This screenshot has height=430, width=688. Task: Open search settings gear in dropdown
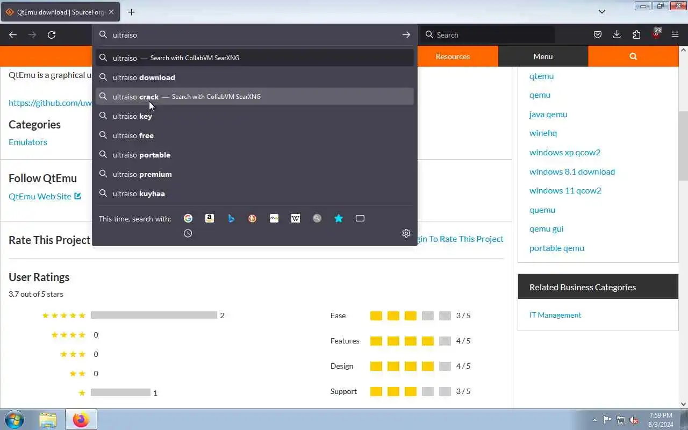(x=406, y=233)
